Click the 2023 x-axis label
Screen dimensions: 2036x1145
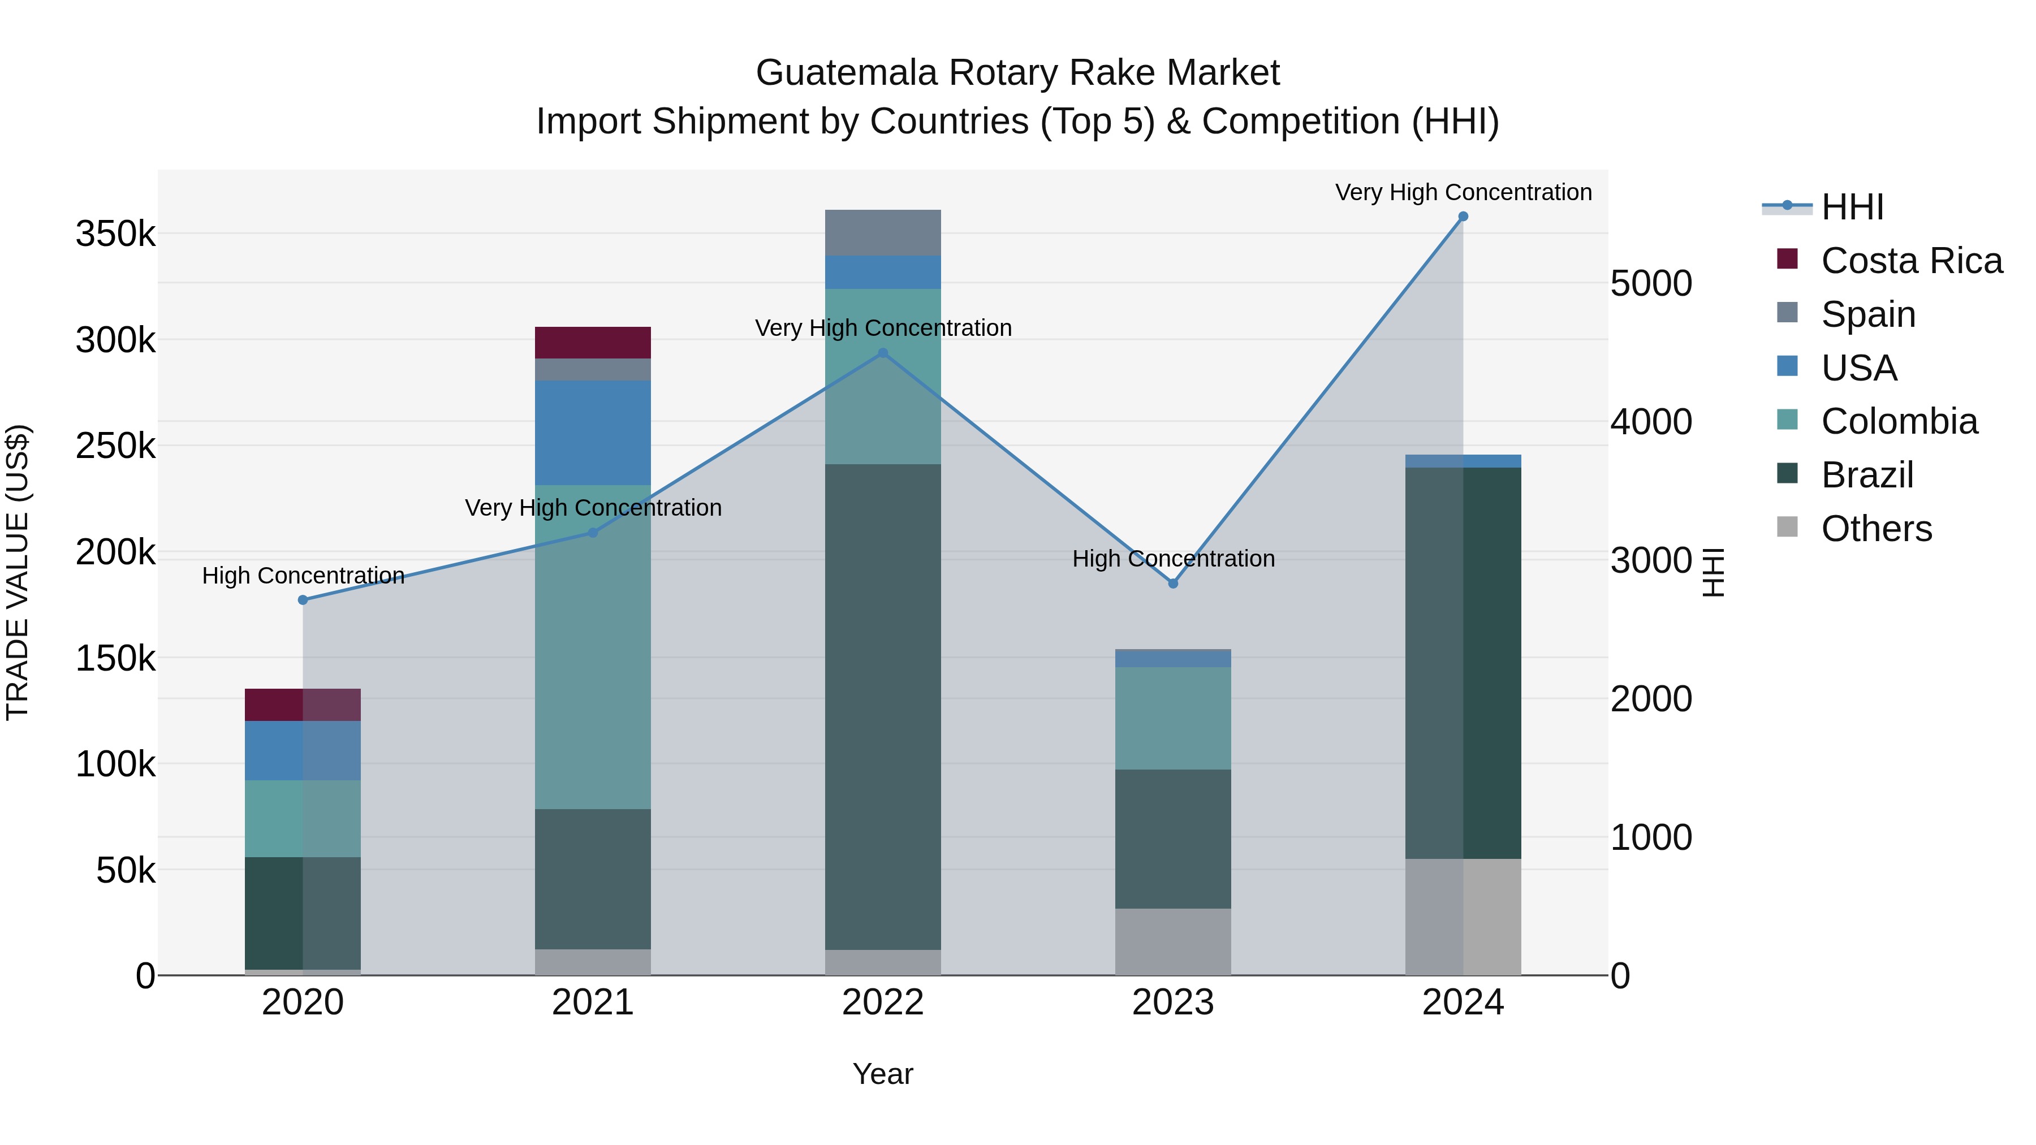(1173, 1003)
